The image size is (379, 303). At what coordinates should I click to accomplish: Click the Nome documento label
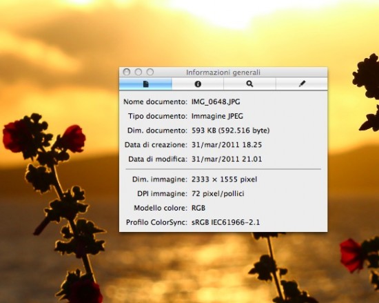click(x=155, y=101)
